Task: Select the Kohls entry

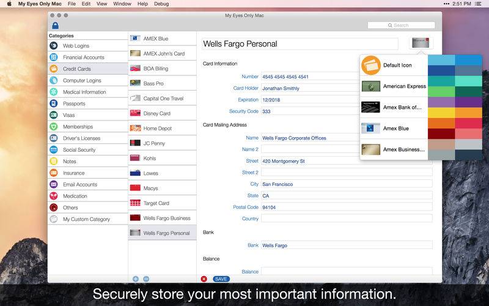Action: tap(162, 159)
